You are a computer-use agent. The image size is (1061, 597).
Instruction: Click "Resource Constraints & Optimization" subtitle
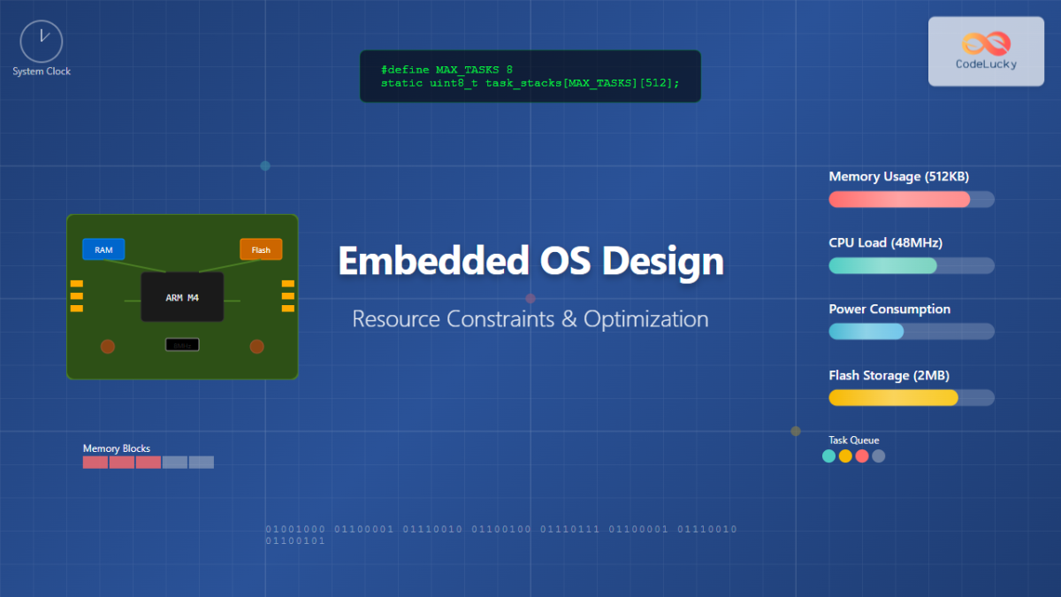530,318
